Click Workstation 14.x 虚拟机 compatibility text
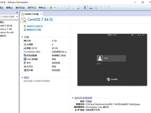Viewport: 151px width, 113px height. click(x=97, y=107)
